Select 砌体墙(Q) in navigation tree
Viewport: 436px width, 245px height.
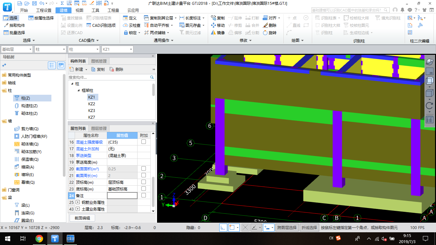pyautogui.click(x=26, y=144)
